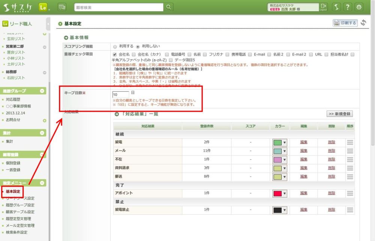The image size is (375, 241).
Task: Open the settings gear icon in header
Action: 359,7
